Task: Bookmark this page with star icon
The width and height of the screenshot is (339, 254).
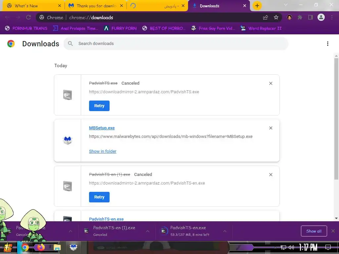Action: pyautogui.click(x=276, y=18)
